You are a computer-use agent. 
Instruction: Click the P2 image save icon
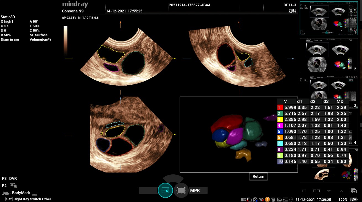[x=13, y=186]
